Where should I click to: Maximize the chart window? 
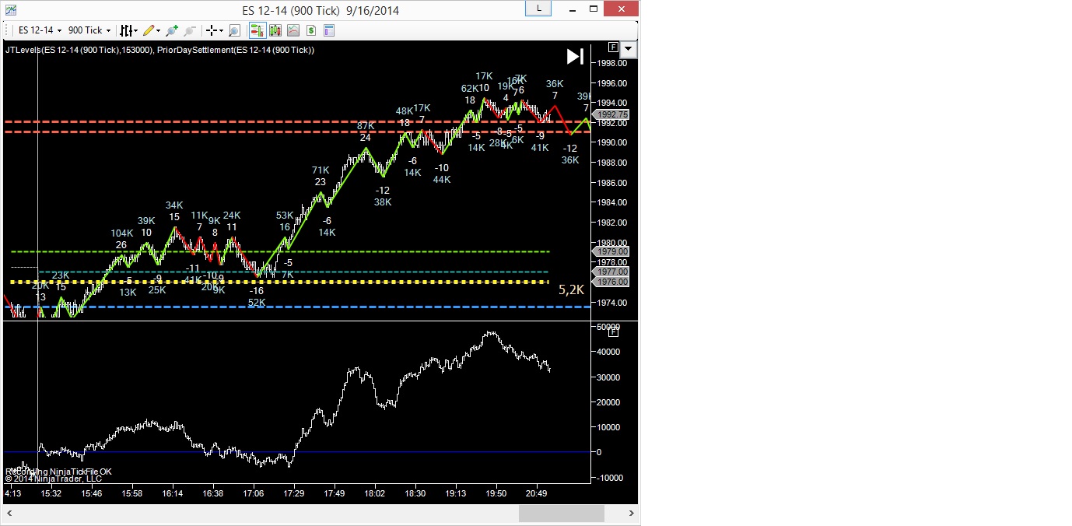(594, 9)
